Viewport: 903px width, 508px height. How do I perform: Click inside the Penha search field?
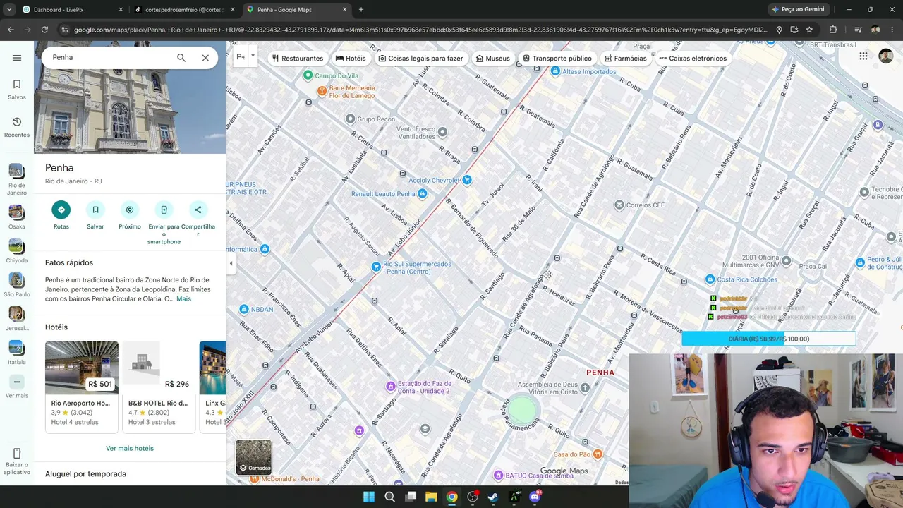click(109, 58)
